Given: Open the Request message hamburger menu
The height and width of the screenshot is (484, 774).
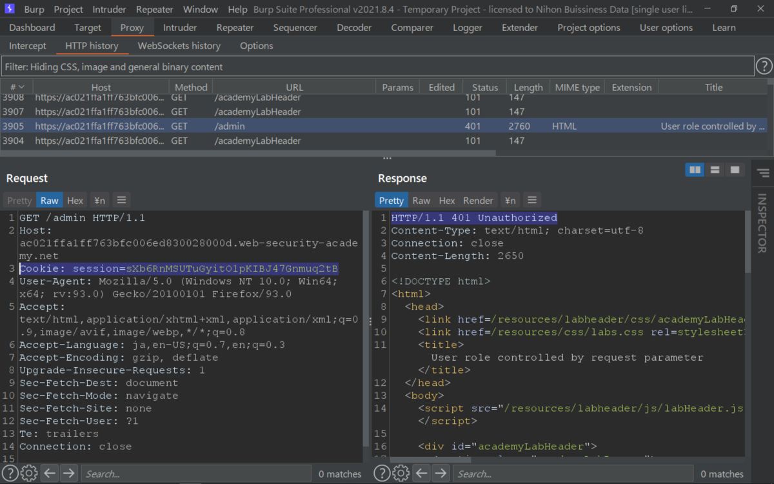Looking at the screenshot, I should pyautogui.click(x=121, y=200).
